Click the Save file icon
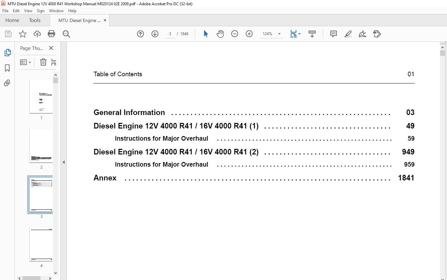The image size is (447, 280). pos(8,34)
